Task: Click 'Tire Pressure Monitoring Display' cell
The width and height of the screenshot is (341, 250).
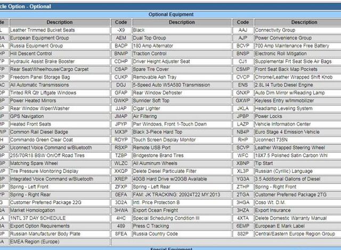Action: coord(60,171)
